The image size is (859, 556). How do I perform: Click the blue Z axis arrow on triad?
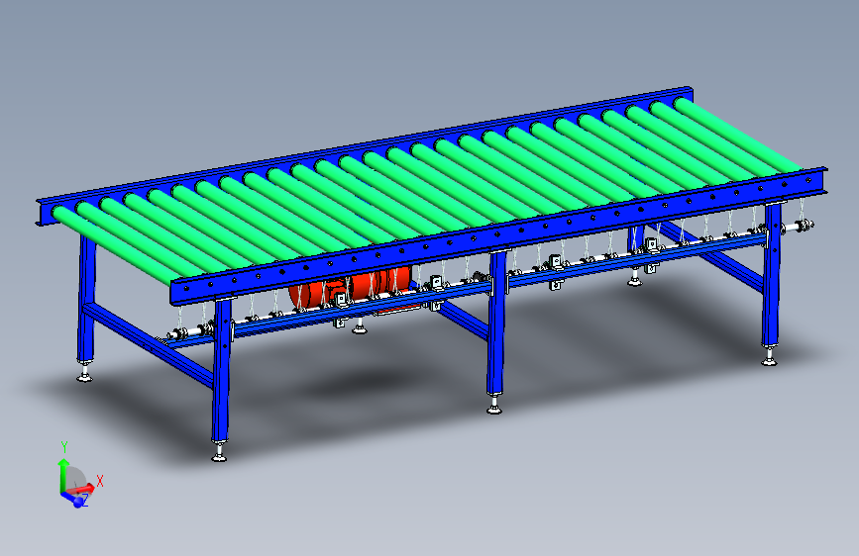[74, 499]
